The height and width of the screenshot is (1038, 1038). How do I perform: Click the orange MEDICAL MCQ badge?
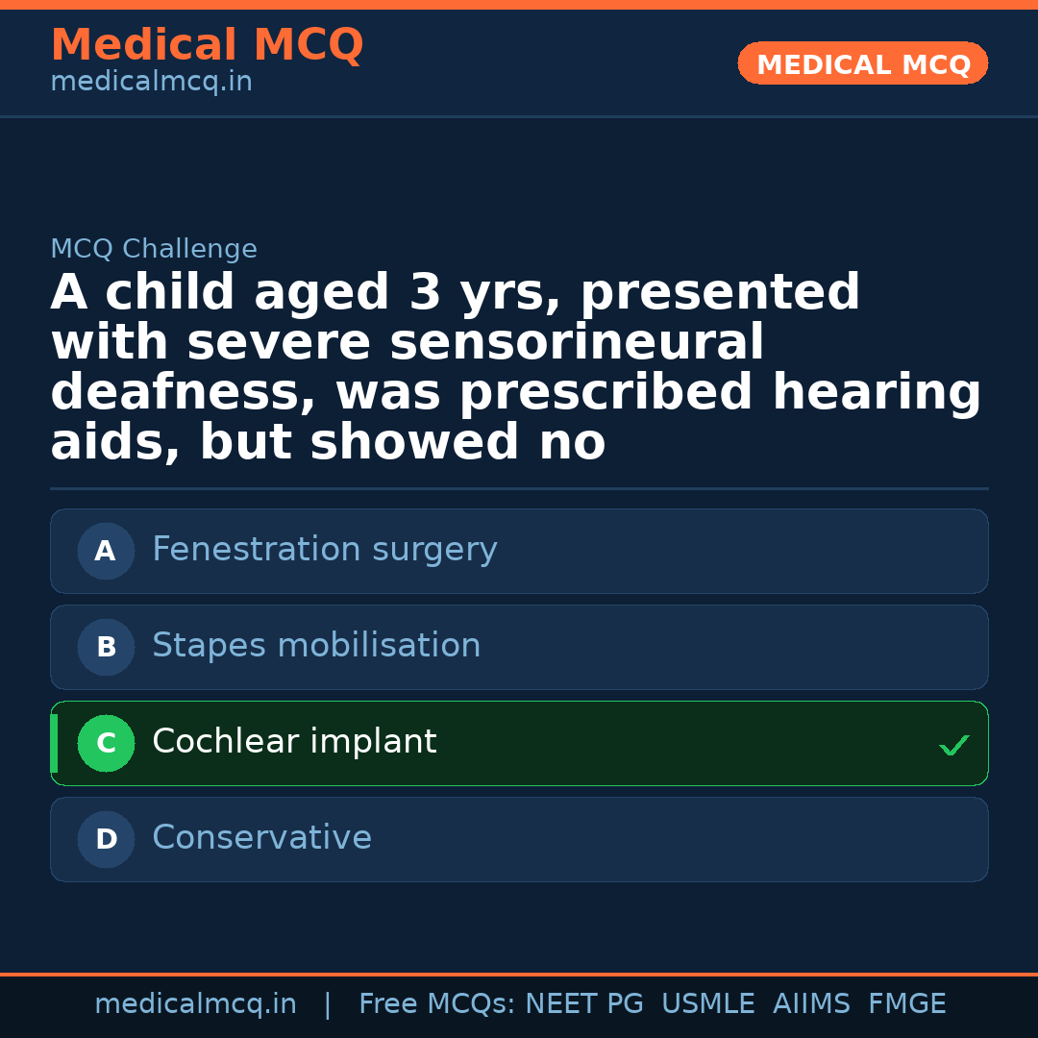pyautogui.click(x=862, y=63)
